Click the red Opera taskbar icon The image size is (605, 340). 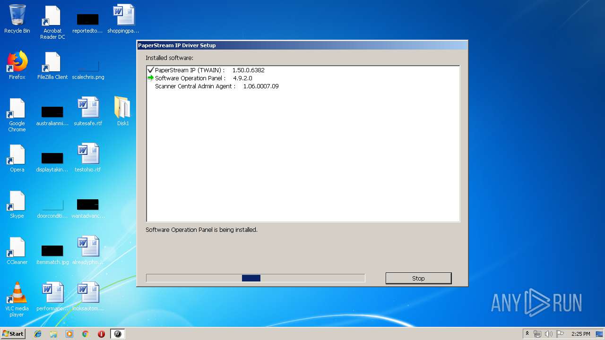click(101, 334)
